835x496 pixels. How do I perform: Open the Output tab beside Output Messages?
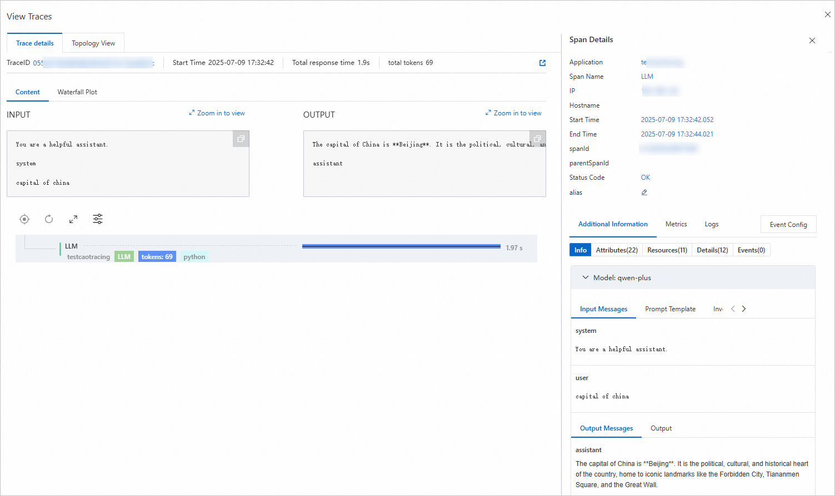661,428
